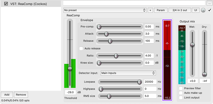This screenshot has width=213, height=104.
Task: Click the RMS size 5.0 ms field
Action: click(x=150, y=96)
